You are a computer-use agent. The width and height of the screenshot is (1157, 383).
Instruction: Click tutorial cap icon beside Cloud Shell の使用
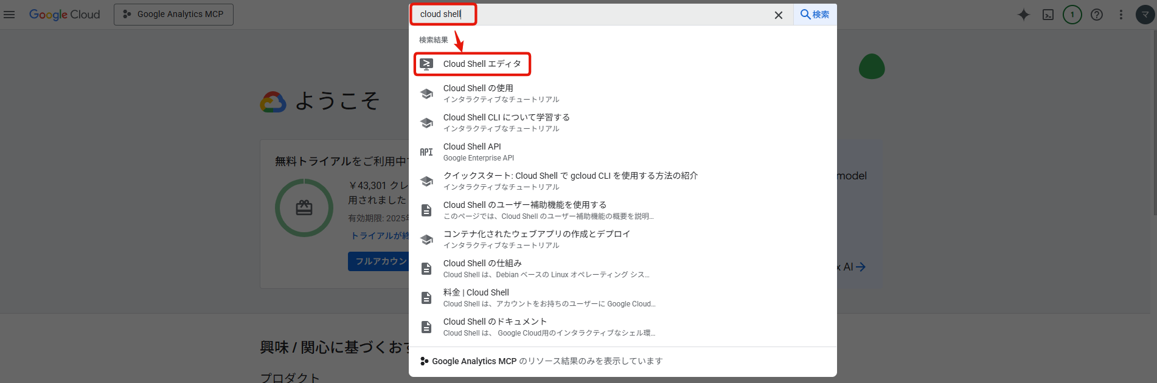tap(427, 94)
